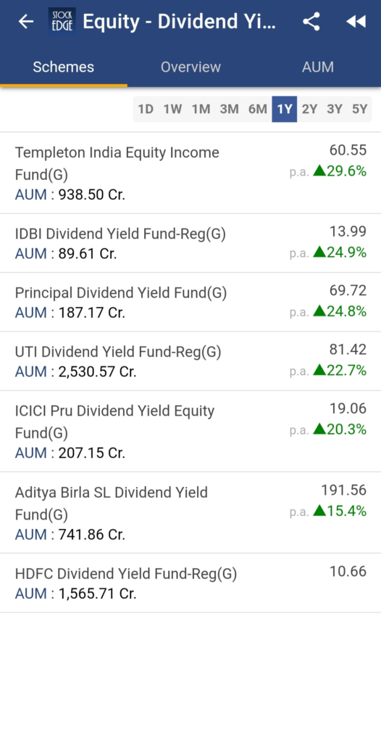Tap the share icon
Screen dimensions: 381x743
[311, 21]
